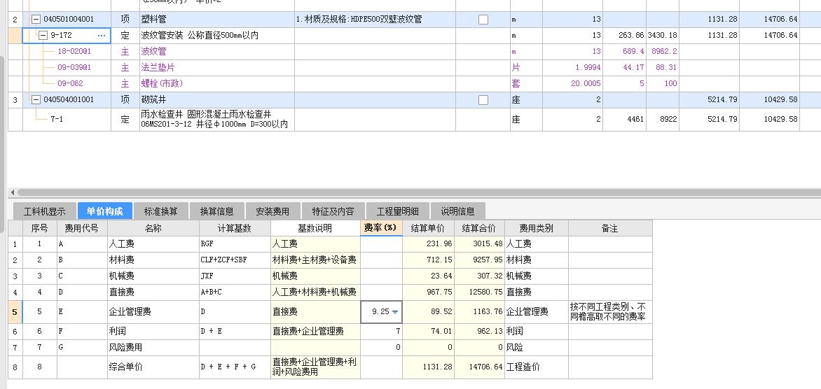Screen dimensions: 821x389
Task: Select the 单价构成 tab
Action: [104, 211]
